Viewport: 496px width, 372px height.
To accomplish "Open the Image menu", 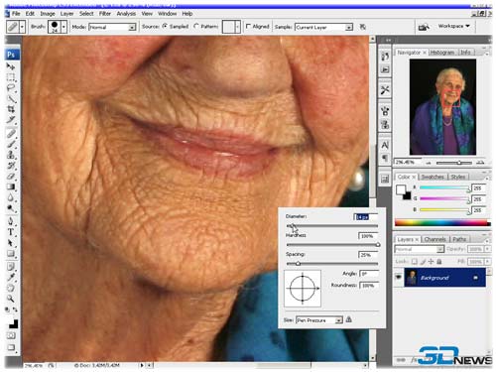I will pyautogui.click(x=48, y=14).
